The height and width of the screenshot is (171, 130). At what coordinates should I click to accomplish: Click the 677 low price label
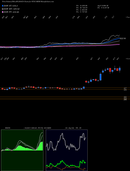(114, 59)
